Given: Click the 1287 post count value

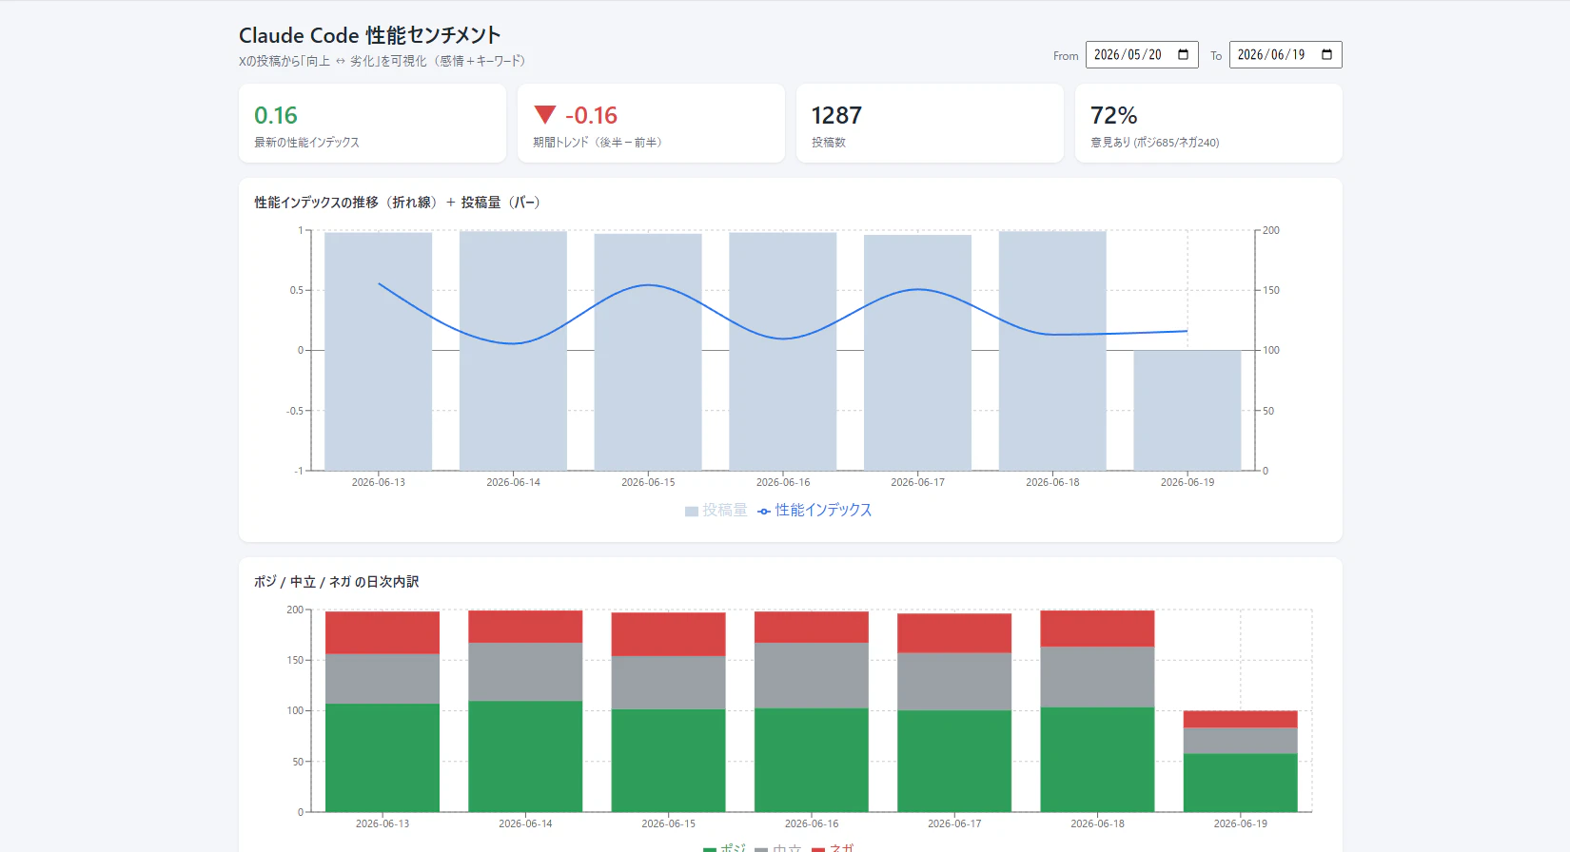Looking at the screenshot, I should point(836,115).
